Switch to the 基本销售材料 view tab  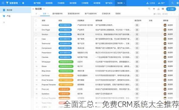(58, 13)
